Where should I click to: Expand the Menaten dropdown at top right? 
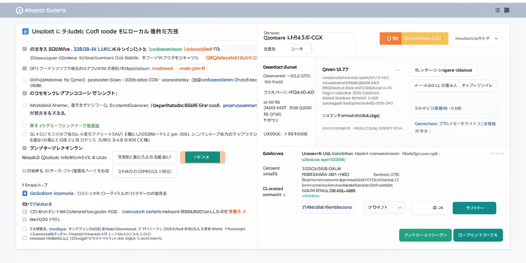476,39
